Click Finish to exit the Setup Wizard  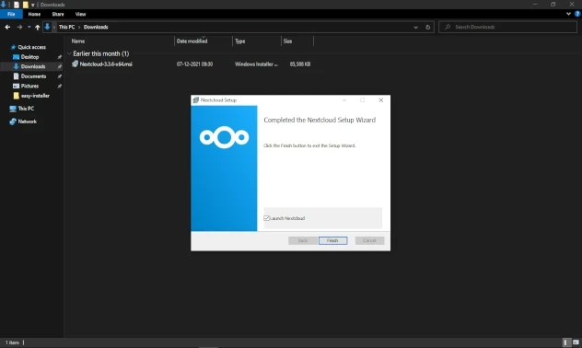click(x=333, y=240)
